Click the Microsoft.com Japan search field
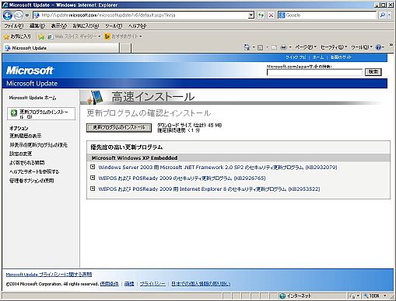The image size is (396, 301). pyautogui.click(x=314, y=72)
